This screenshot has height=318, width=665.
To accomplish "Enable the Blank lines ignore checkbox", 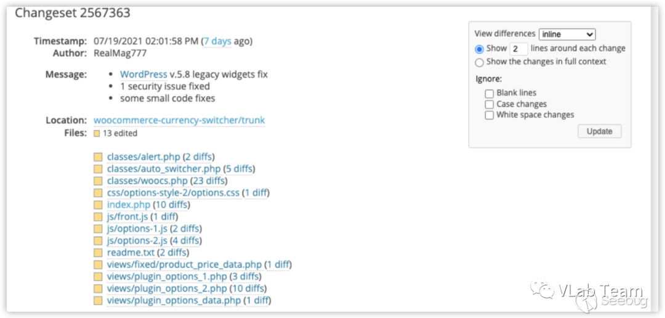I will point(490,94).
